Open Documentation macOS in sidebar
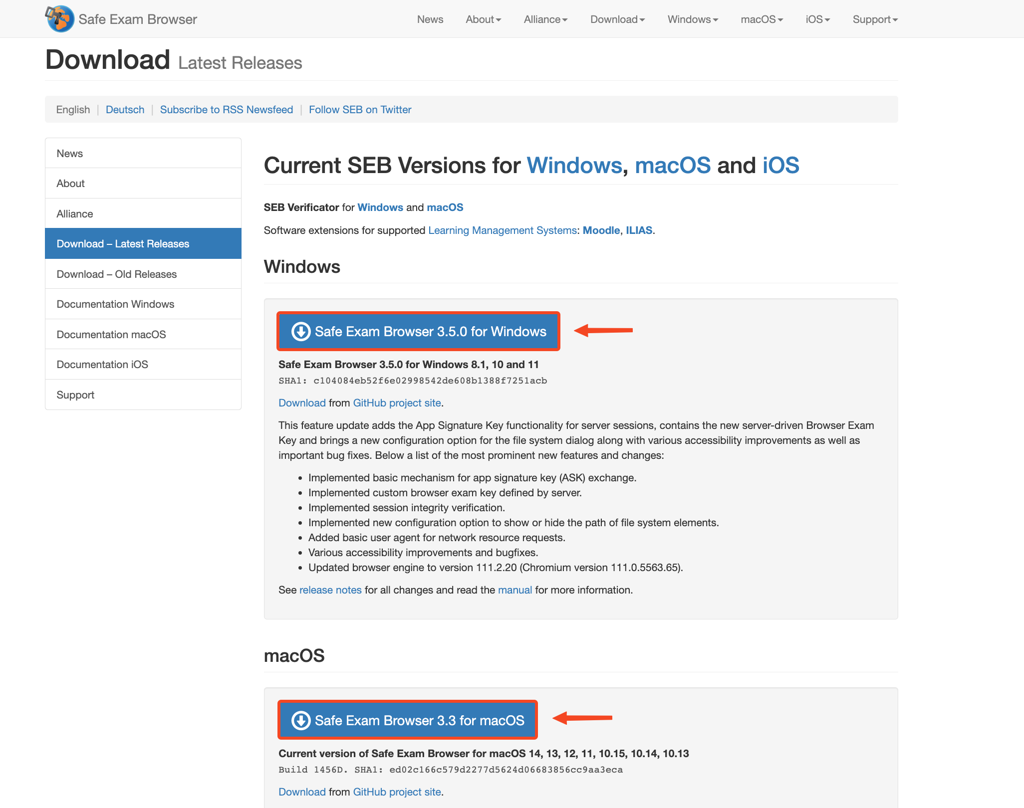This screenshot has width=1024, height=808. pos(143,334)
